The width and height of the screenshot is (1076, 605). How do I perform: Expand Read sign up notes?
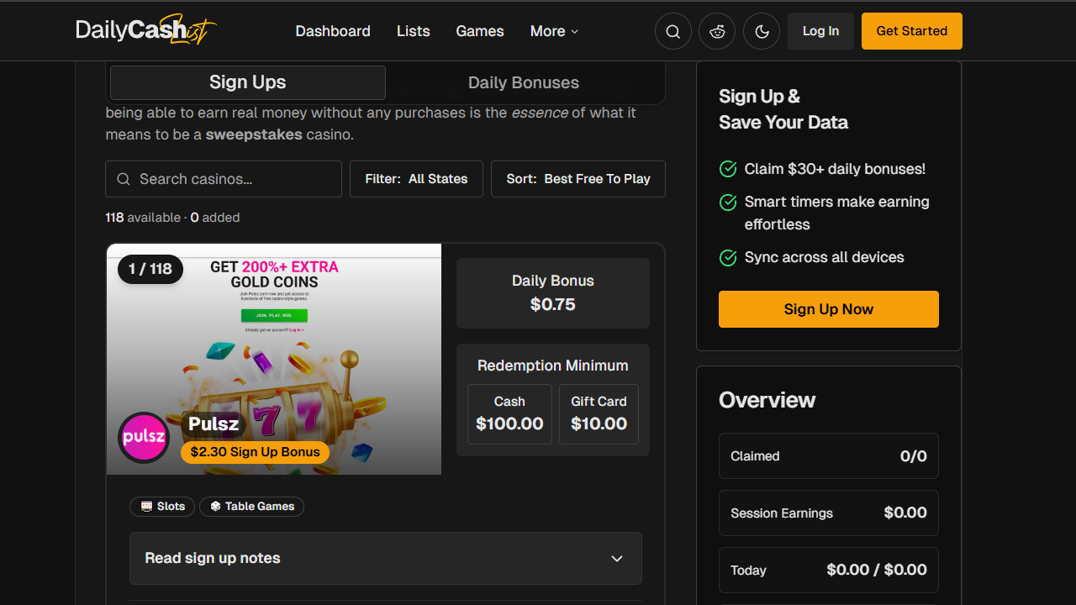386,558
